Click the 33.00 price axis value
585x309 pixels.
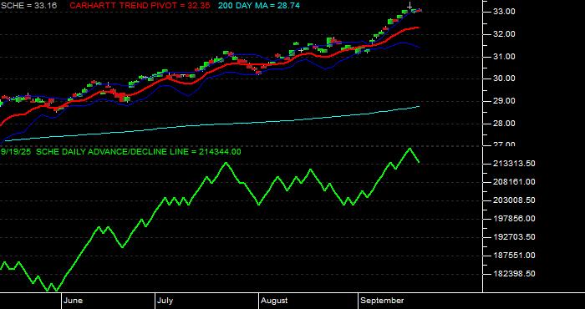(x=505, y=12)
